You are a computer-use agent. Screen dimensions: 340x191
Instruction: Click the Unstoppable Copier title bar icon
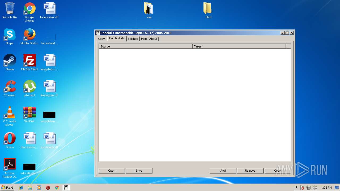[98, 33]
